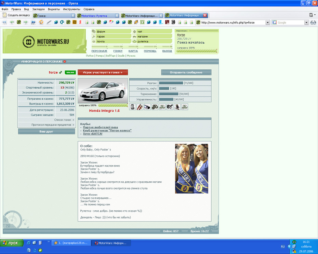The image size is (318, 254).
Task: Open the red Yandex bookmark icon
Action: [x=80, y=22]
